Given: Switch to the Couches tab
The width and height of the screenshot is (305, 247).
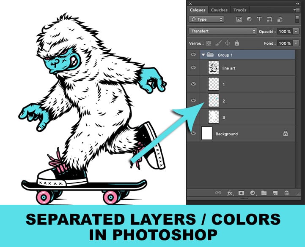Looking at the screenshot, I should click(219, 10).
